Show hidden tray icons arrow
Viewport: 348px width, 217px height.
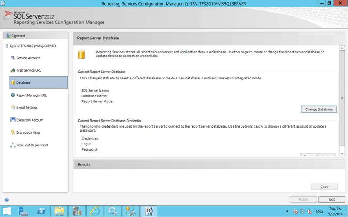[287, 211]
